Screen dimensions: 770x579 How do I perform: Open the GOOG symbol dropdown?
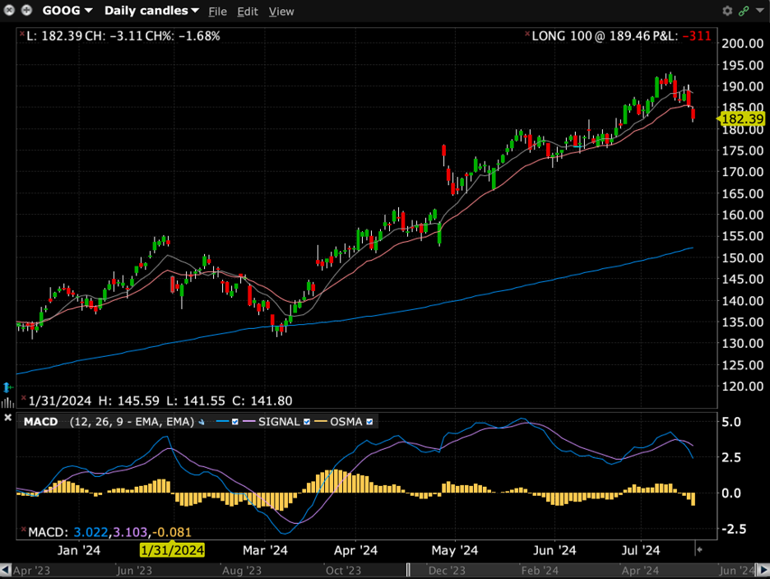[67, 11]
